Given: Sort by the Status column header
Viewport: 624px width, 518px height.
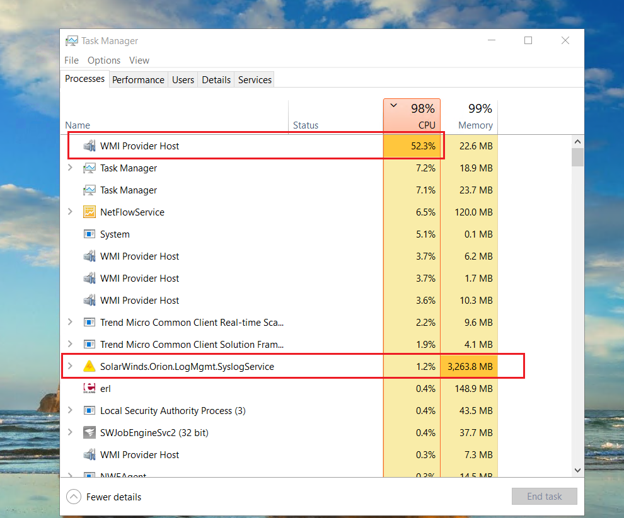Looking at the screenshot, I should click(335, 117).
